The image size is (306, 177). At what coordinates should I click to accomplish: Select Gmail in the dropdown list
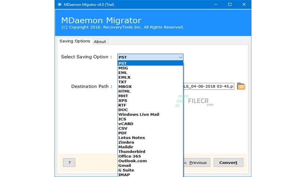coord(150,166)
